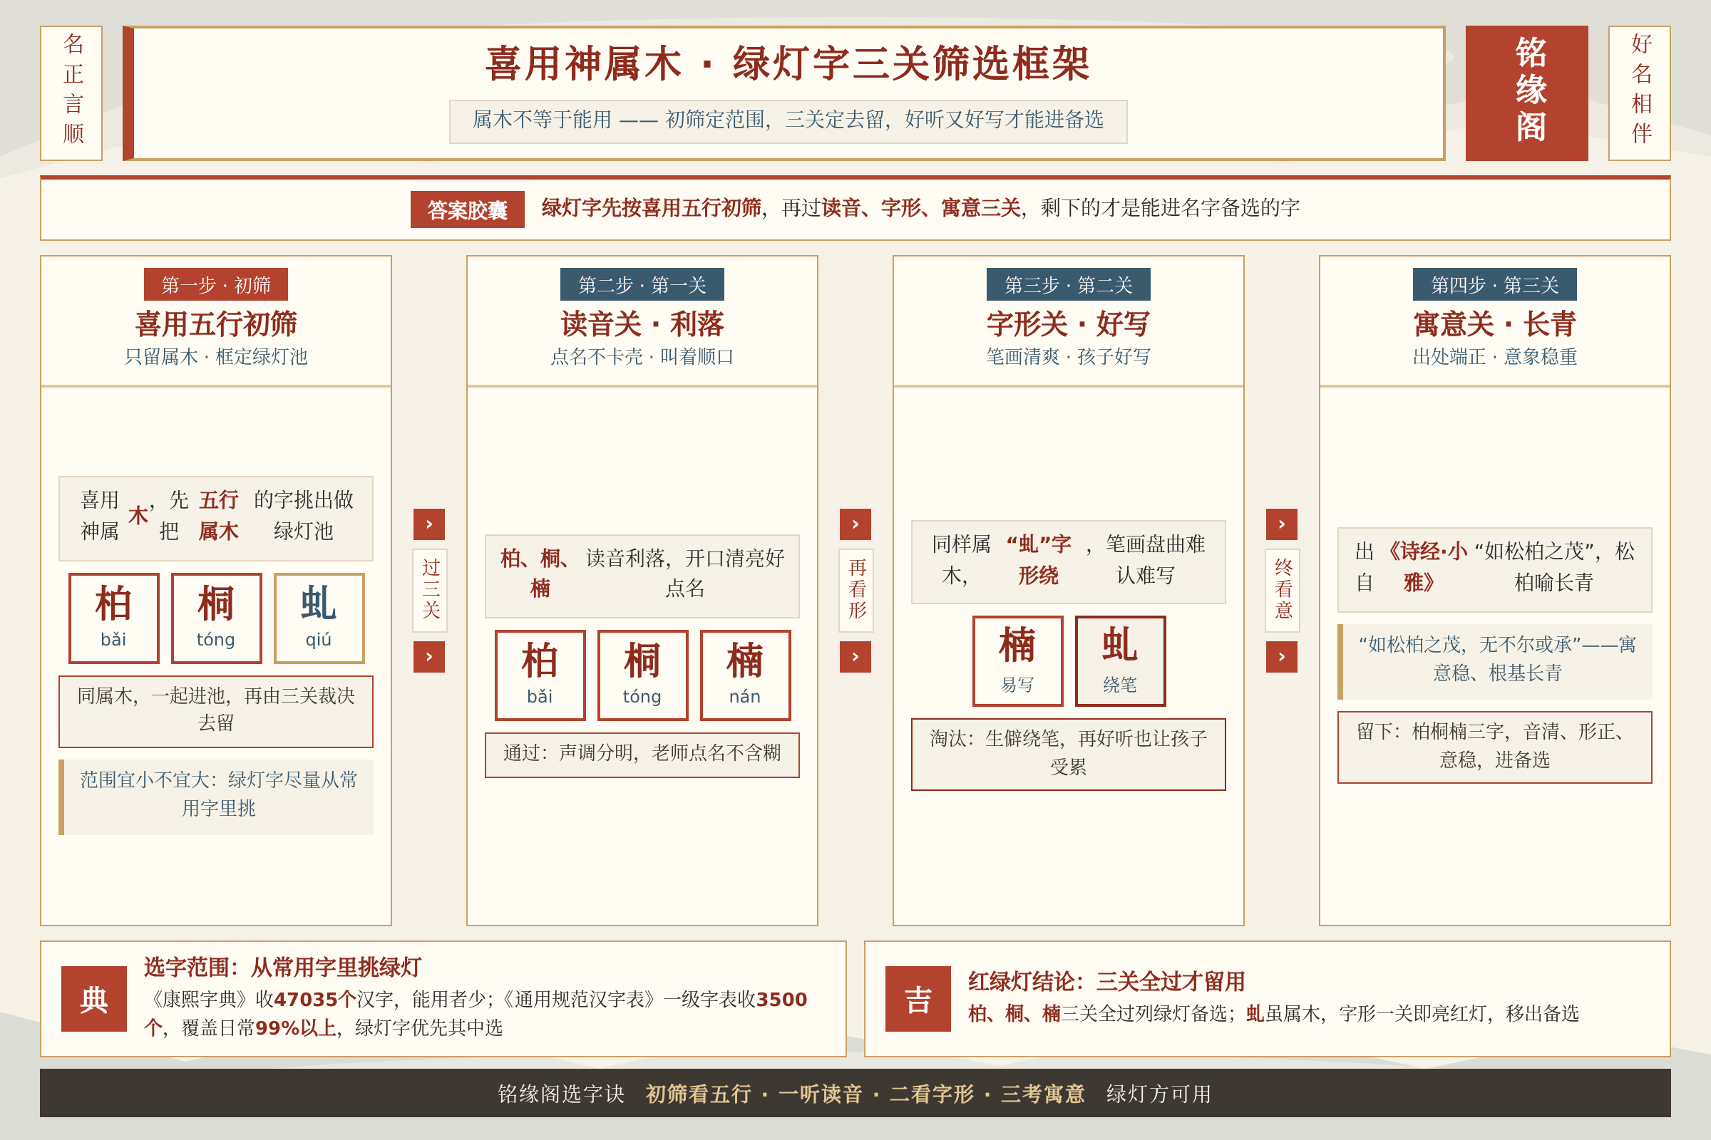Click the lower arrow below 过三关

tap(429, 657)
